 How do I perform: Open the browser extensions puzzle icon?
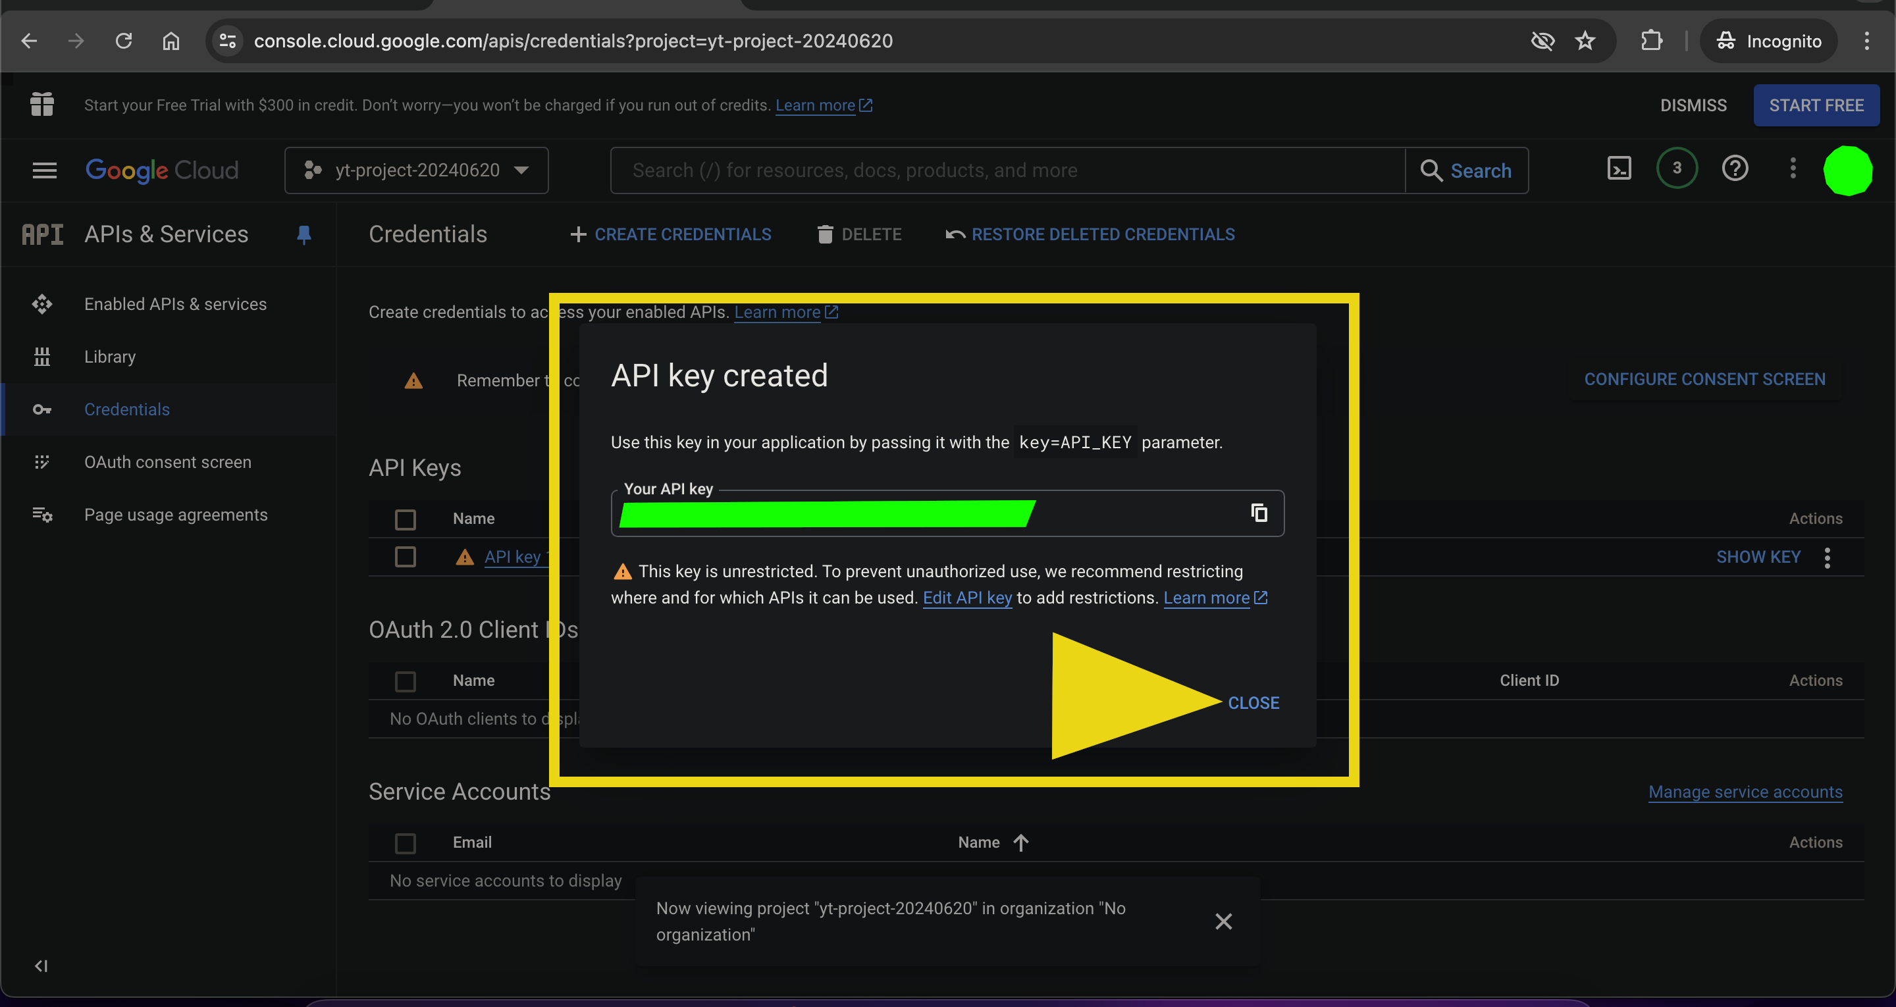pos(1652,41)
